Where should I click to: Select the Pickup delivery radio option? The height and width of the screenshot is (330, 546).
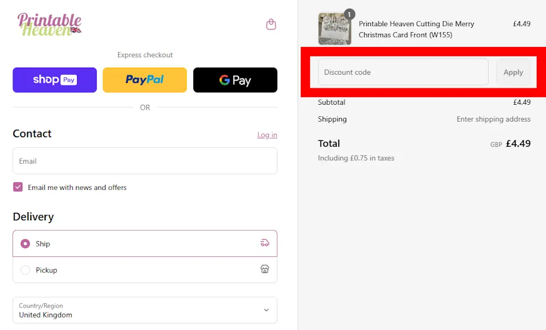(x=25, y=270)
